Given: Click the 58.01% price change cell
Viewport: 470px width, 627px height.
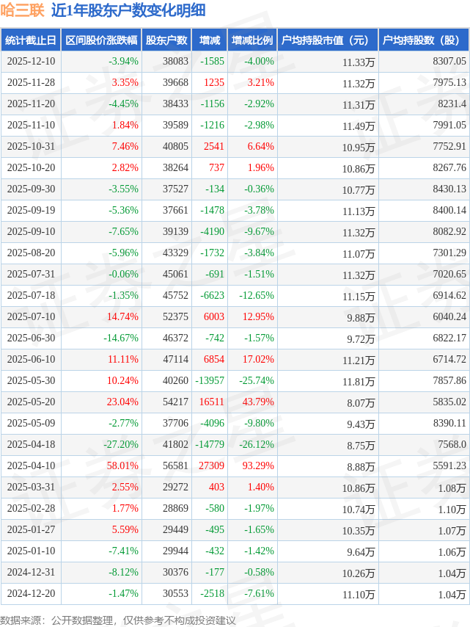Looking at the screenshot, I should [x=122, y=466].
